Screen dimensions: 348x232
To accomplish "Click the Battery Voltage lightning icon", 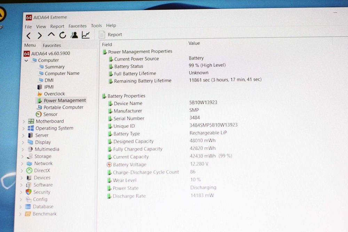I will 109,165.
